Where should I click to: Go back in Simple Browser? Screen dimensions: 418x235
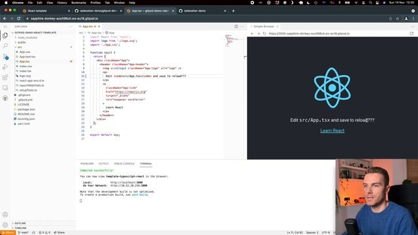coord(252,33)
